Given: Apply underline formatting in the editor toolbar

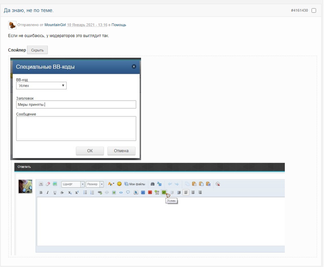Looking at the screenshot, I should pos(55,193).
